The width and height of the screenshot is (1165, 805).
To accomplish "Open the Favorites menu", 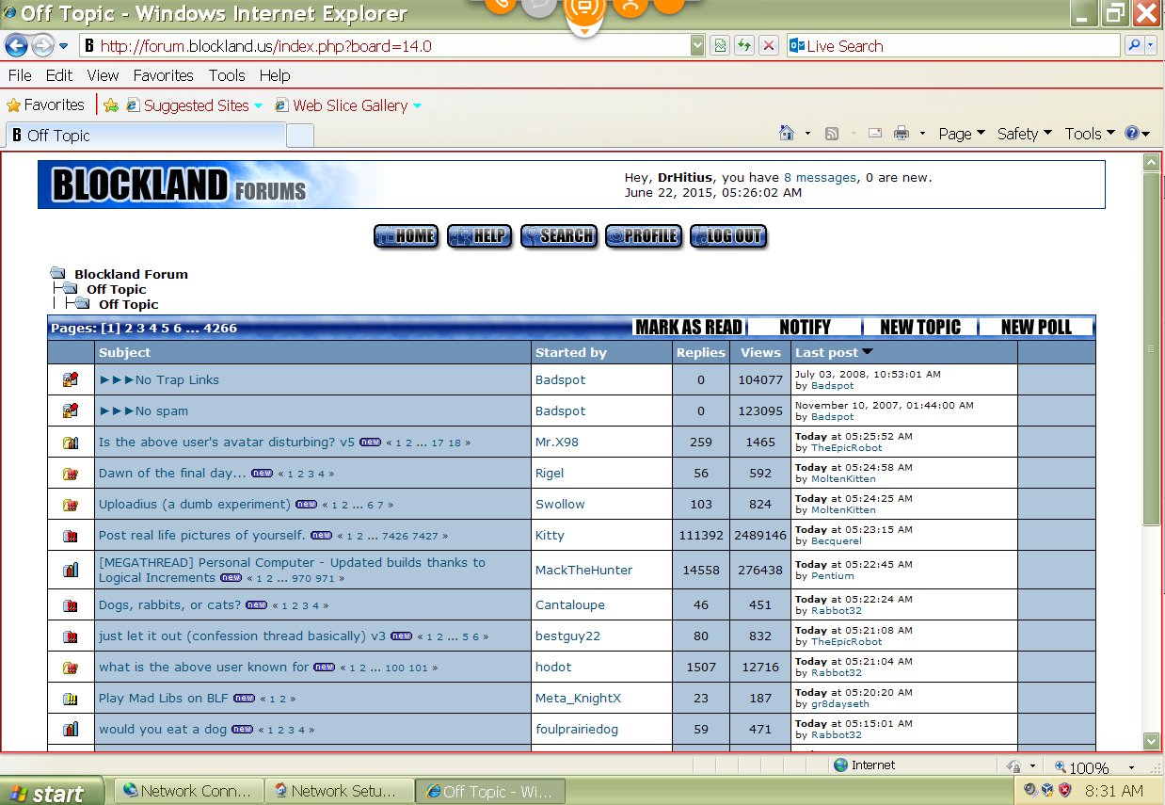I will pyautogui.click(x=163, y=75).
